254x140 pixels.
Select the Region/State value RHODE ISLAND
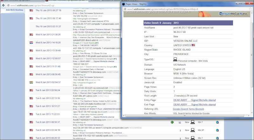(182, 50)
